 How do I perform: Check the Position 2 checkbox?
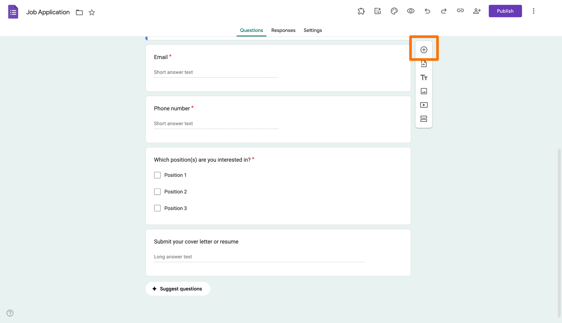(x=157, y=191)
